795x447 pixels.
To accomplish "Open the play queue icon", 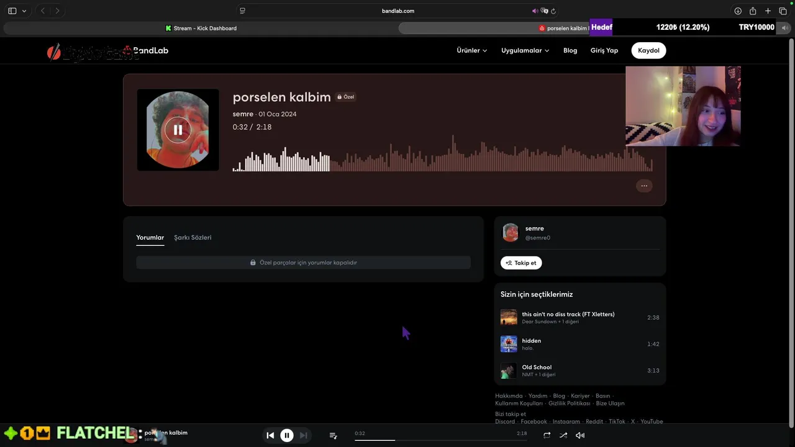I will tap(333, 436).
